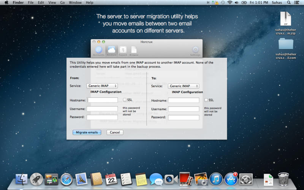Open the Accounts tab in Horcrux toolbar
The image size is (304, 190).
coord(98,51)
